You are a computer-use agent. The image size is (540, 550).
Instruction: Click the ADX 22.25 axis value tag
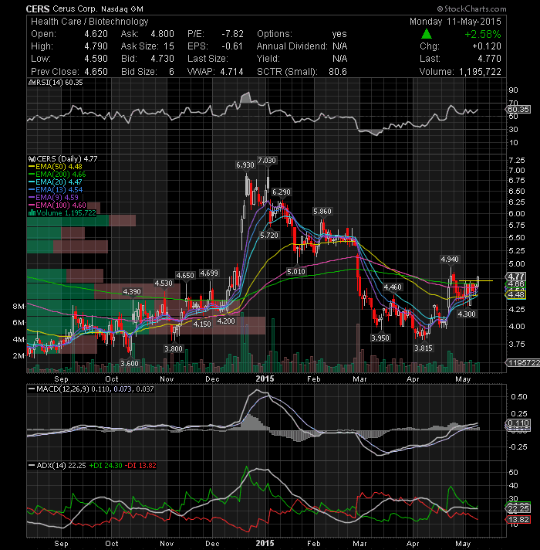[x=518, y=508]
